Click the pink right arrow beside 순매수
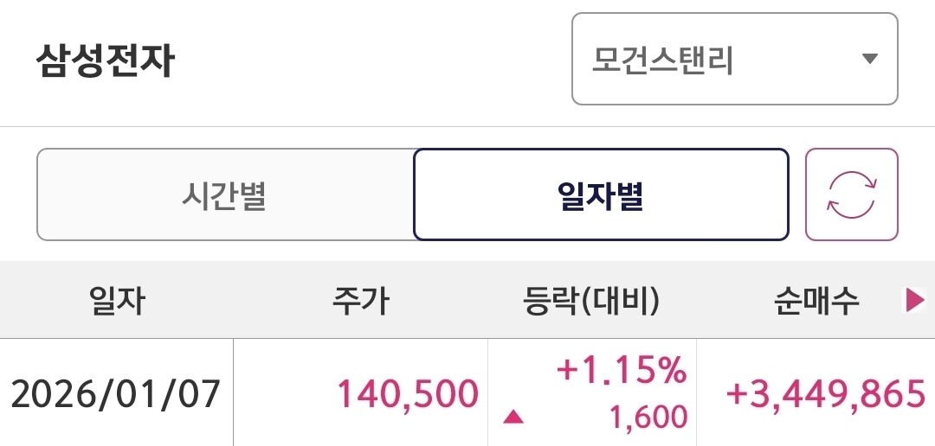Viewport: 935px width, 446px height. (x=914, y=300)
